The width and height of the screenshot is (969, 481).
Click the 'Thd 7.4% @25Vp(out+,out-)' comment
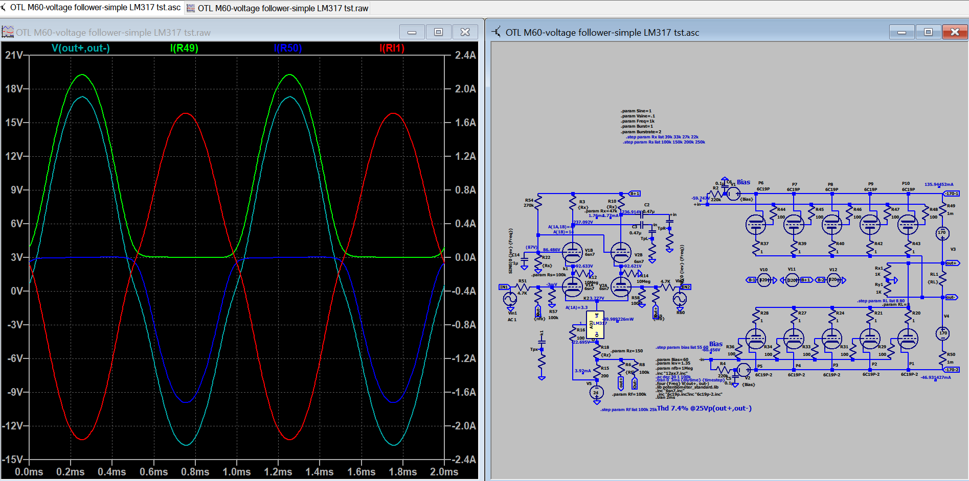coord(704,408)
